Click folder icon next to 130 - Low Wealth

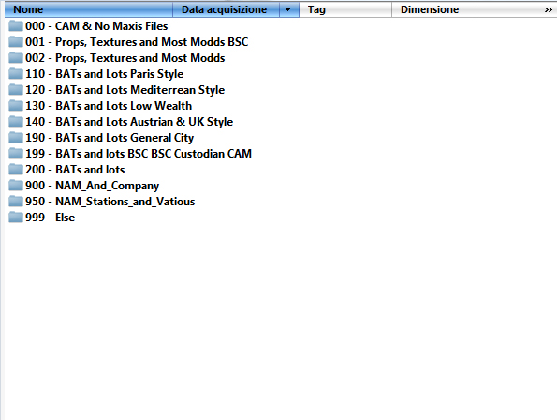click(16, 106)
